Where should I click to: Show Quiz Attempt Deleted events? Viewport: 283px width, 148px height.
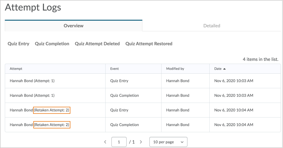pyautogui.click(x=97, y=44)
